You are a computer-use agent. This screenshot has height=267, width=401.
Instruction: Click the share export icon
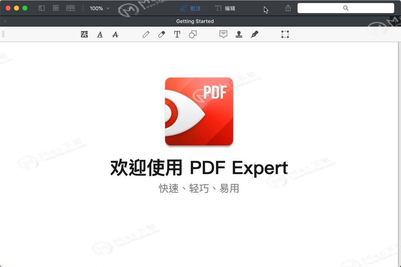[288, 8]
